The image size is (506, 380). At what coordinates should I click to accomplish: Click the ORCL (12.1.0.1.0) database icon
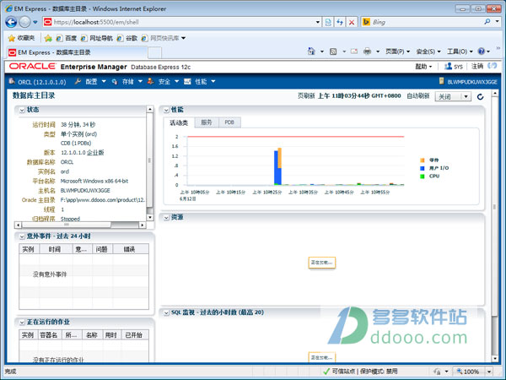(12, 81)
